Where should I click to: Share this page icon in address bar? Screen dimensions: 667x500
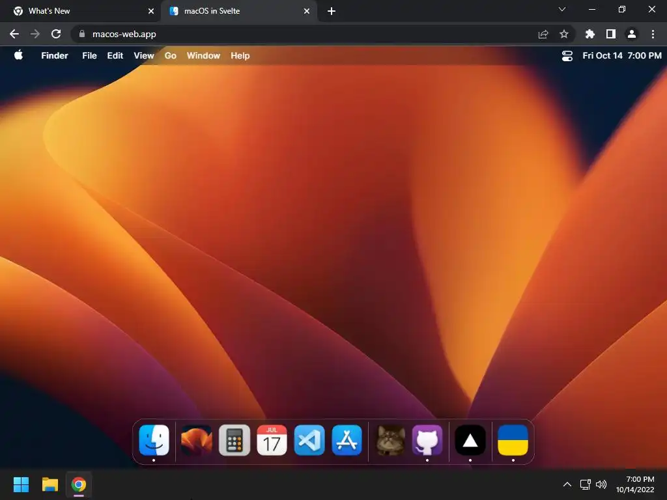point(543,34)
